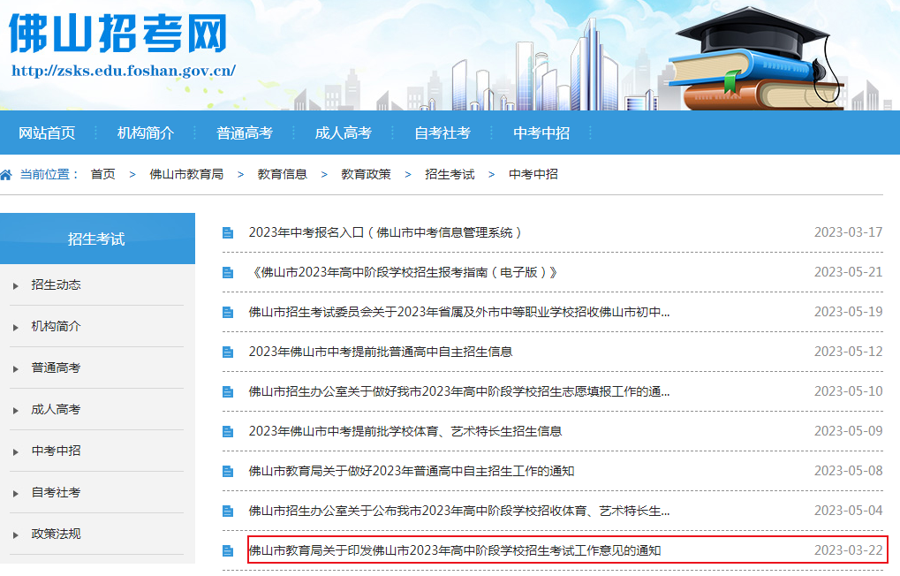Click document icon beside 2023年中考报名入口

(228, 233)
